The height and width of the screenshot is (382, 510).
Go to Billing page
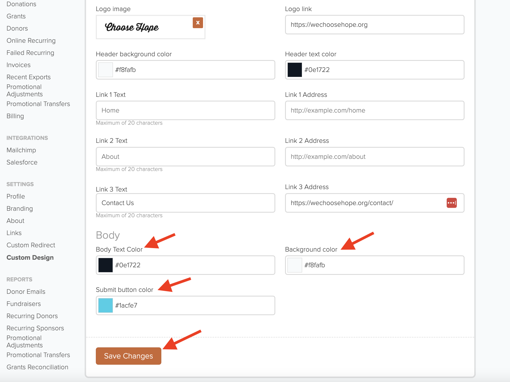tap(15, 116)
